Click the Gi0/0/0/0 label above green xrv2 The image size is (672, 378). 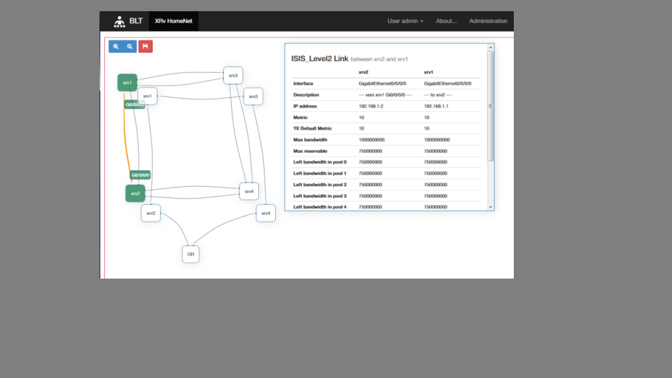click(x=140, y=175)
